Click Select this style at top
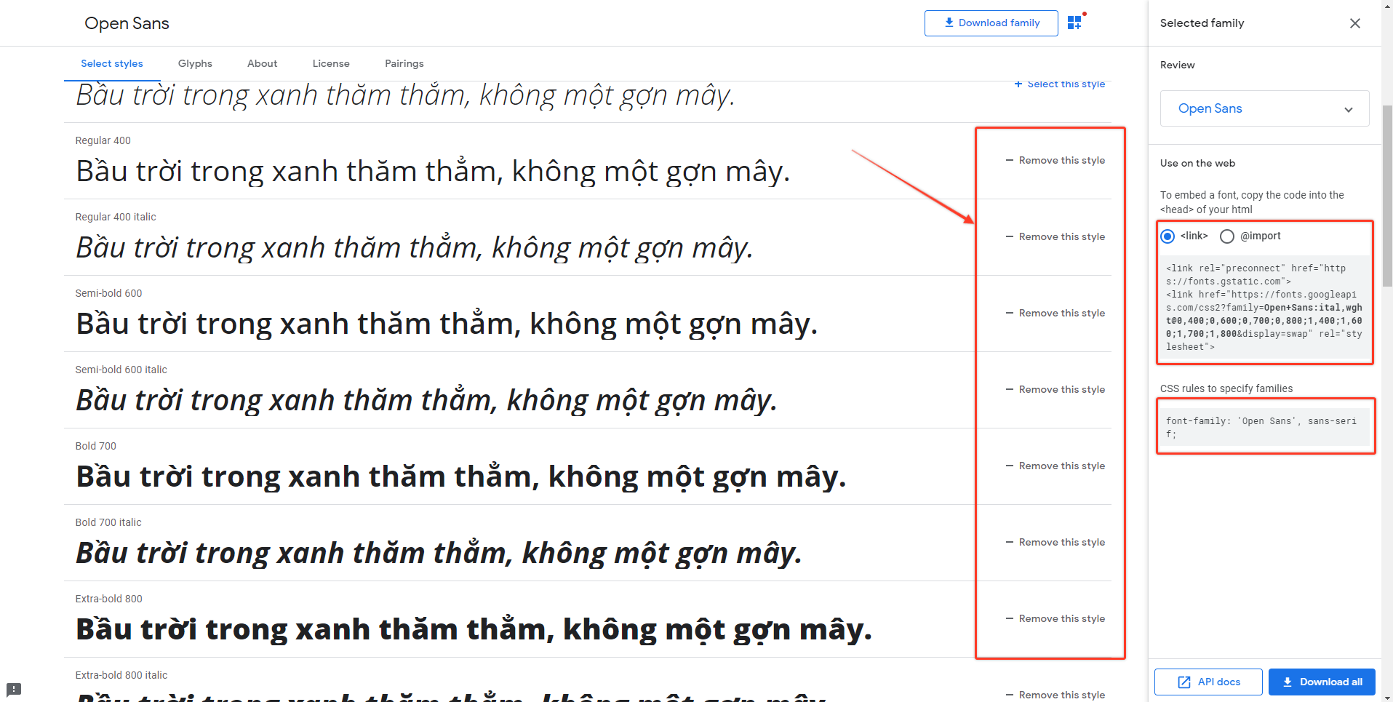The image size is (1393, 702). point(1060,84)
